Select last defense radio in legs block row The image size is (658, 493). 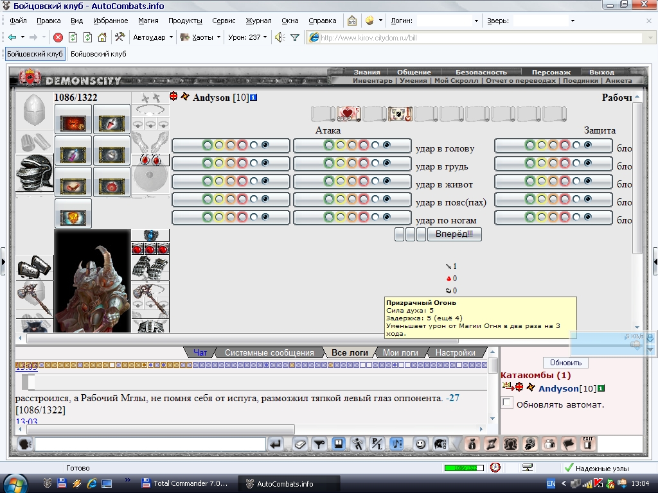click(587, 217)
